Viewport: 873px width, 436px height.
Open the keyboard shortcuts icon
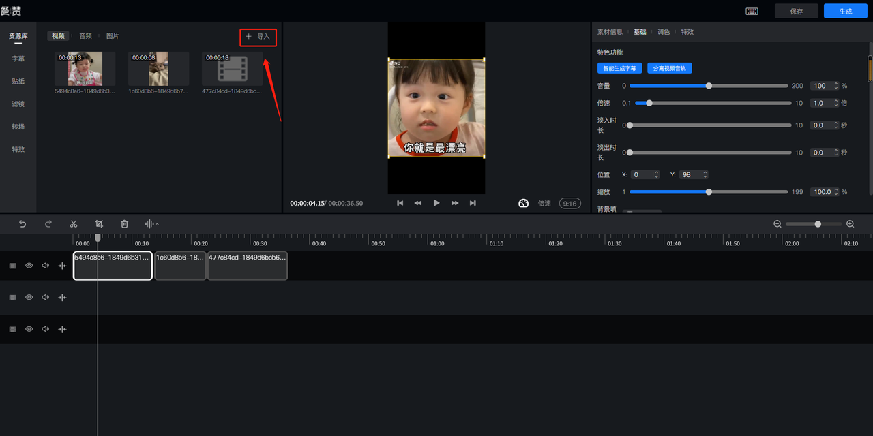pos(752,11)
